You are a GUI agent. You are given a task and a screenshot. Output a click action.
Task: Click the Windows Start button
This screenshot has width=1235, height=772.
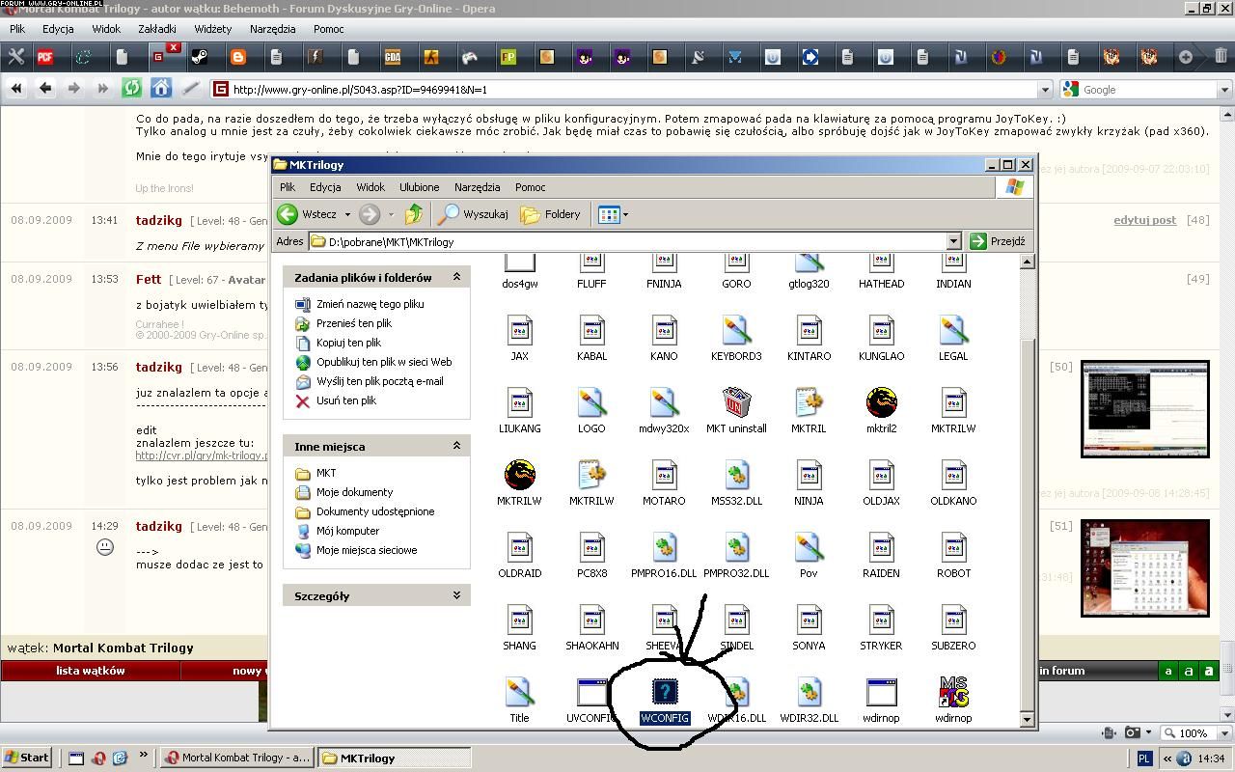27,758
